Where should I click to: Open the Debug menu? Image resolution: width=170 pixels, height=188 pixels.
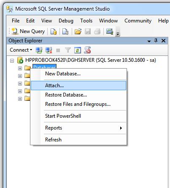pos(66,21)
